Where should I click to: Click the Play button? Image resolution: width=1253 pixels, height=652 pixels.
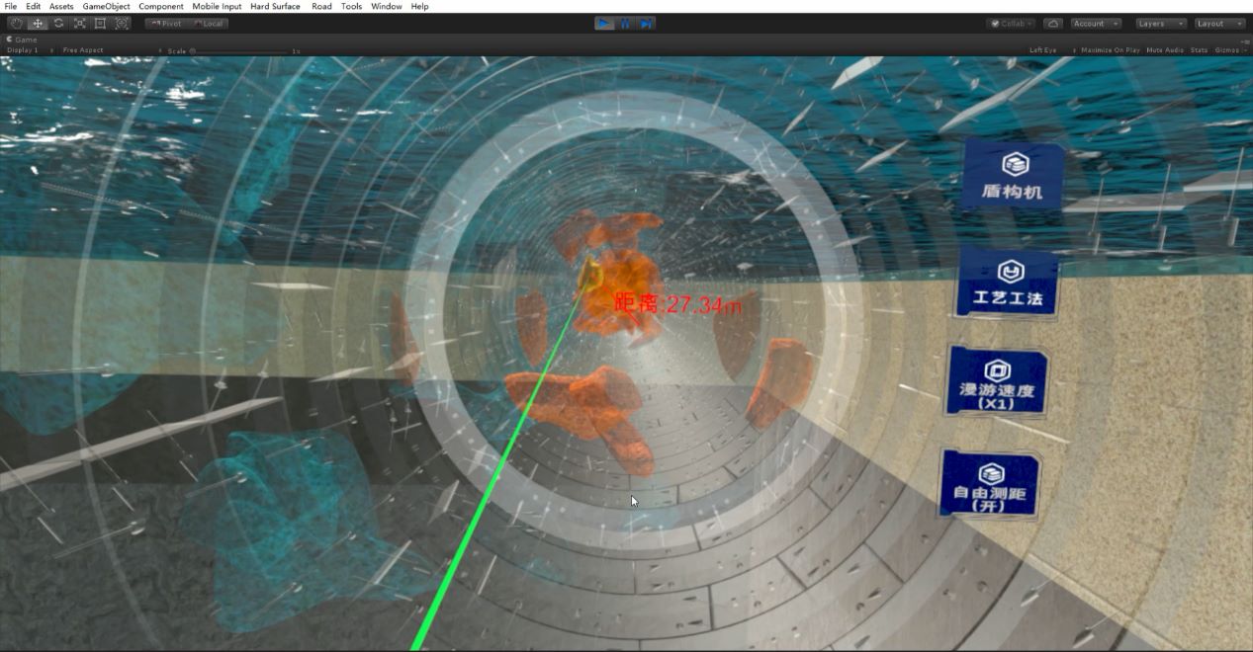click(x=604, y=23)
